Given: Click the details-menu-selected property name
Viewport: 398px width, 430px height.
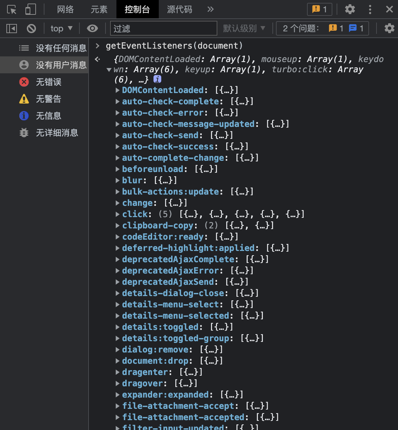Looking at the screenshot, I should [176, 316].
